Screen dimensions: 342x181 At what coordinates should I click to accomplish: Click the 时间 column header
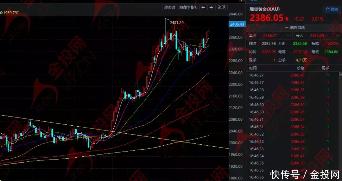253,68
